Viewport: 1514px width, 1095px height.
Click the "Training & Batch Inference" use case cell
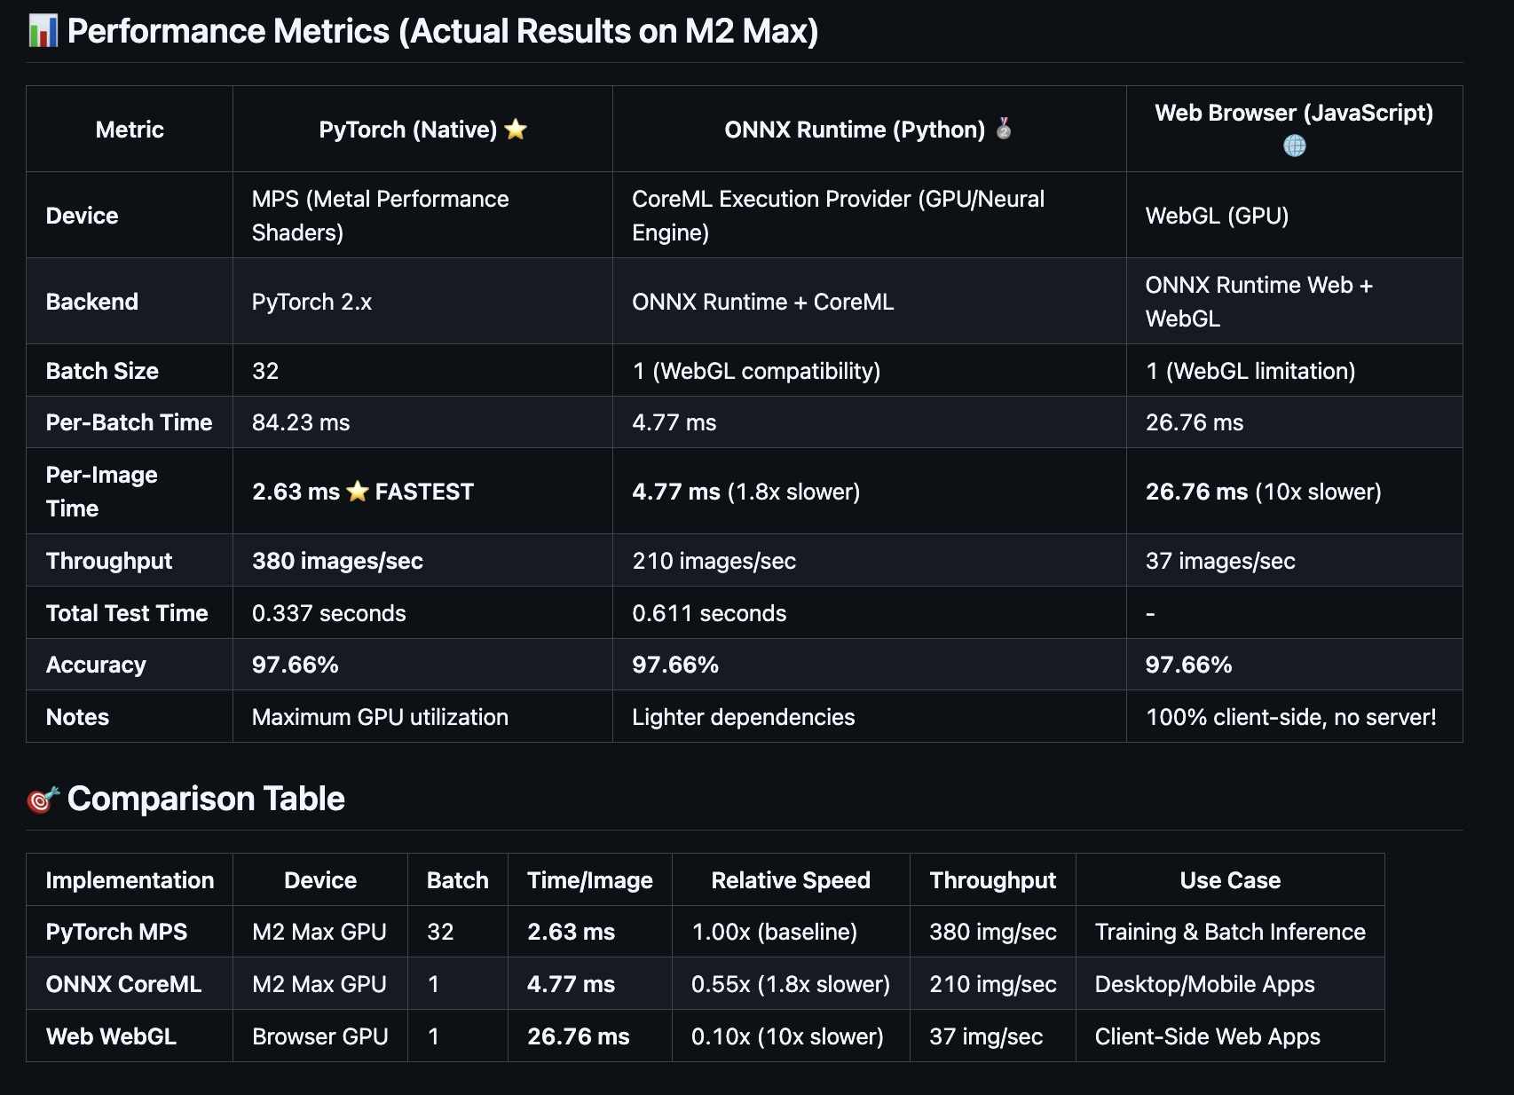tap(1230, 932)
